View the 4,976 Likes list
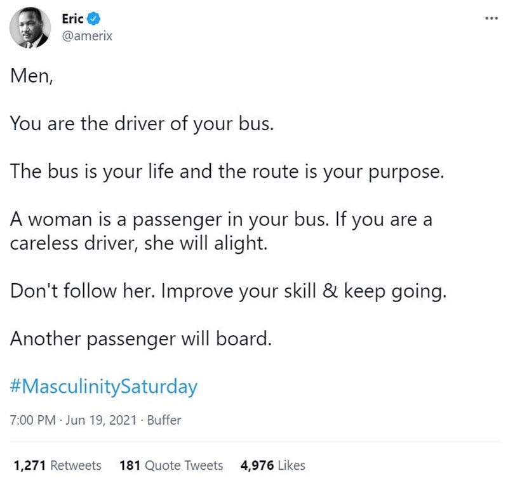Screen dimensions: 508x485 pos(273,465)
